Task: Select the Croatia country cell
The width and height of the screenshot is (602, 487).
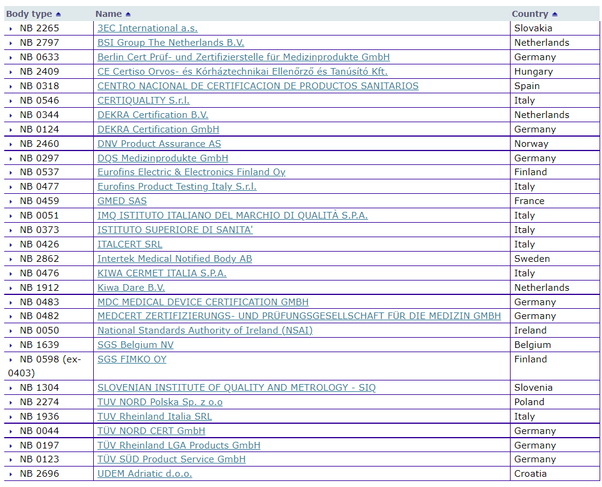Action: tap(554, 473)
